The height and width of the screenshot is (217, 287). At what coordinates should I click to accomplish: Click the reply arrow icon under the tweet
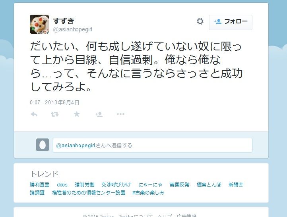(34, 114)
